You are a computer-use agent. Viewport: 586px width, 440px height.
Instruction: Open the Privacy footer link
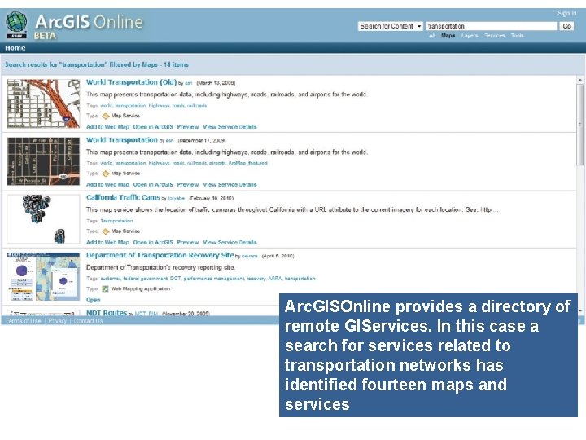[x=57, y=321]
